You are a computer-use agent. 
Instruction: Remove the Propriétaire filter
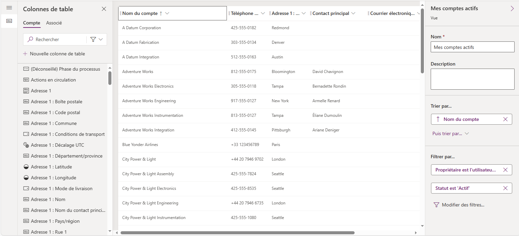pos(505,170)
